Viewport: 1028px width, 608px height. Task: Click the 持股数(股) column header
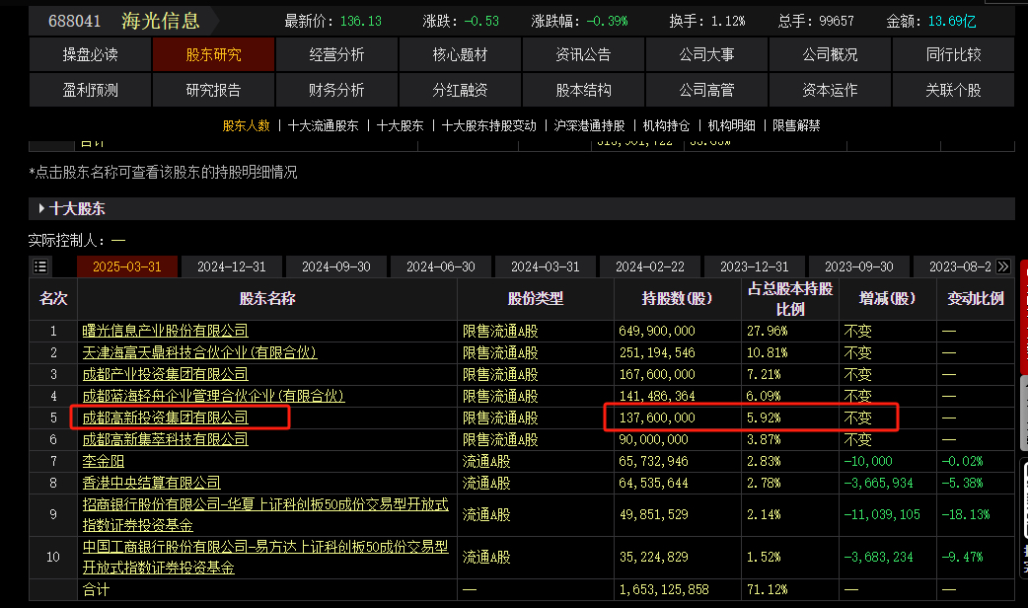click(x=677, y=298)
